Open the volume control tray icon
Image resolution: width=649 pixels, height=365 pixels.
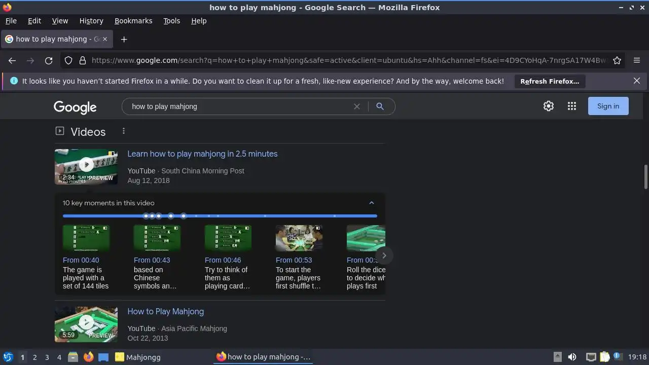click(572, 357)
